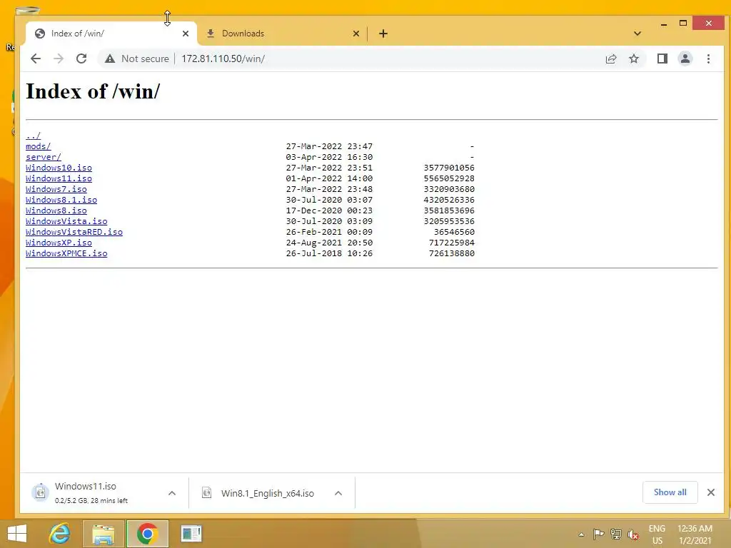Image resolution: width=731 pixels, height=548 pixels.
Task: Download Windows11.iso from the listing
Action: coord(59,178)
